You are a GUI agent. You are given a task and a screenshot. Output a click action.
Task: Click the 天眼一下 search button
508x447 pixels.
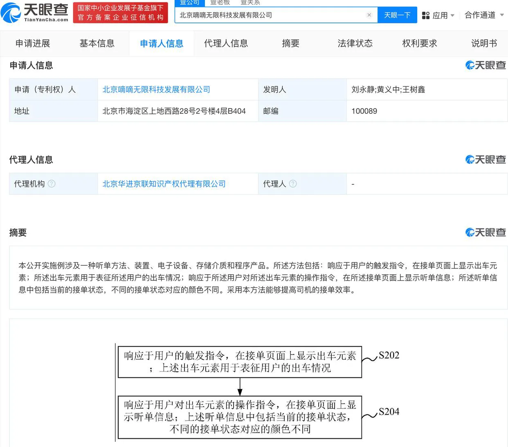pos(397,15)
